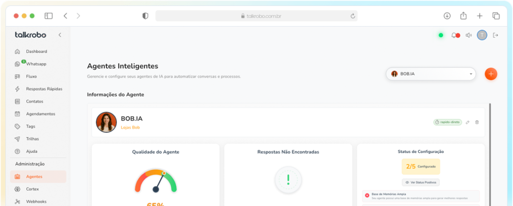Click the Safari downloads icon
The width and height of the screenshot is (513, 206).
447,16
